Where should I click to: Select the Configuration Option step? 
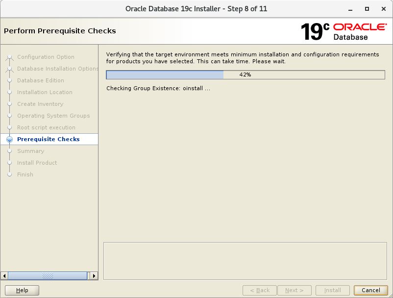[x=46, y=57]
